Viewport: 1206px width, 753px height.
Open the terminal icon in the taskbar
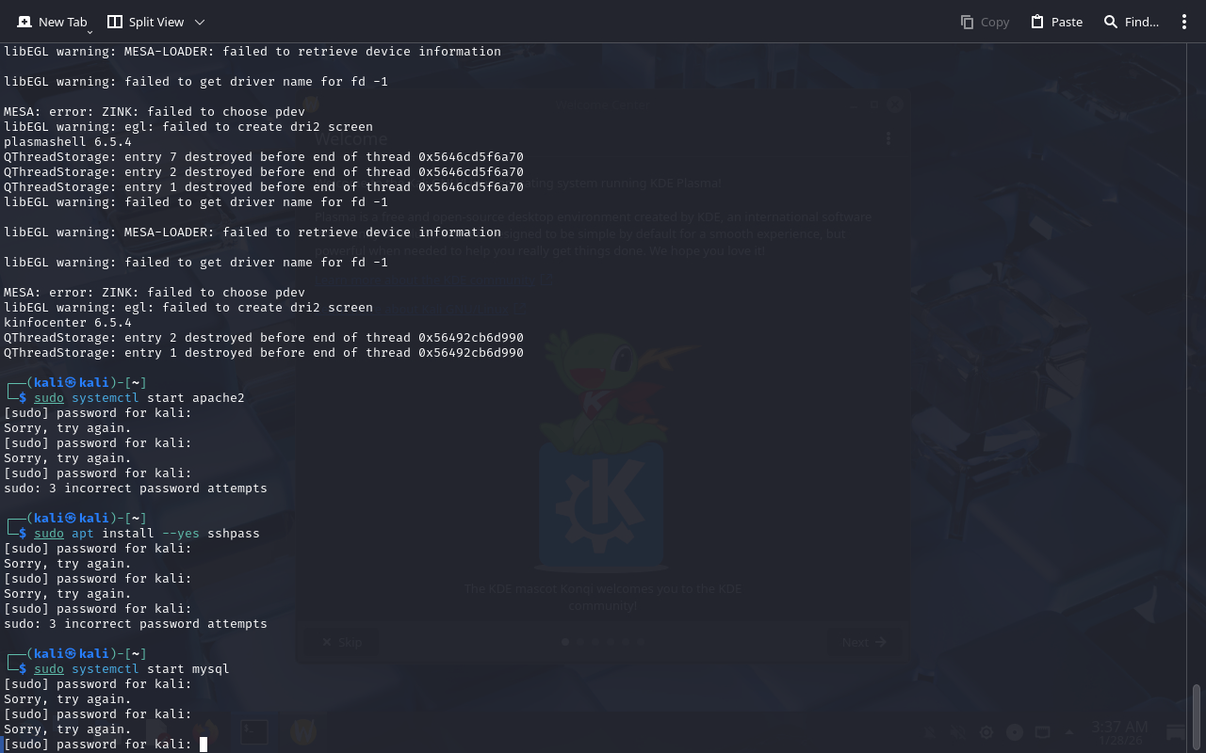tap(253, 731)
